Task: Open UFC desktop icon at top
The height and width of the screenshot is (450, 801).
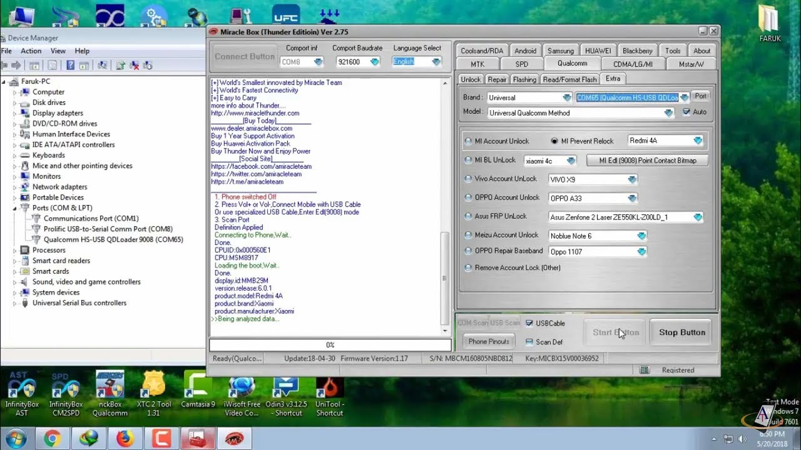Action: tap(286, 15)
